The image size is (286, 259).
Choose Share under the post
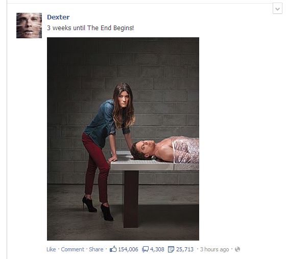96,249
